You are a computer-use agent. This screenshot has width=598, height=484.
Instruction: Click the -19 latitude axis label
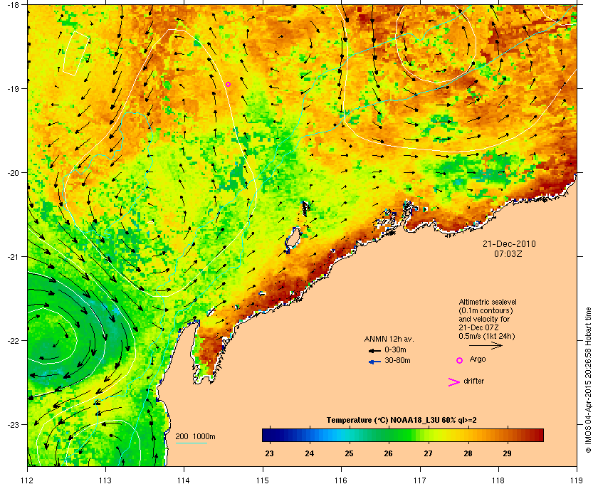click(14, 88)
